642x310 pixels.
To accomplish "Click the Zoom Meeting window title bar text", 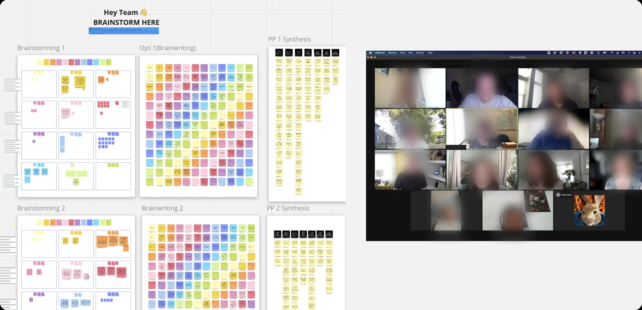I will 518,57.
